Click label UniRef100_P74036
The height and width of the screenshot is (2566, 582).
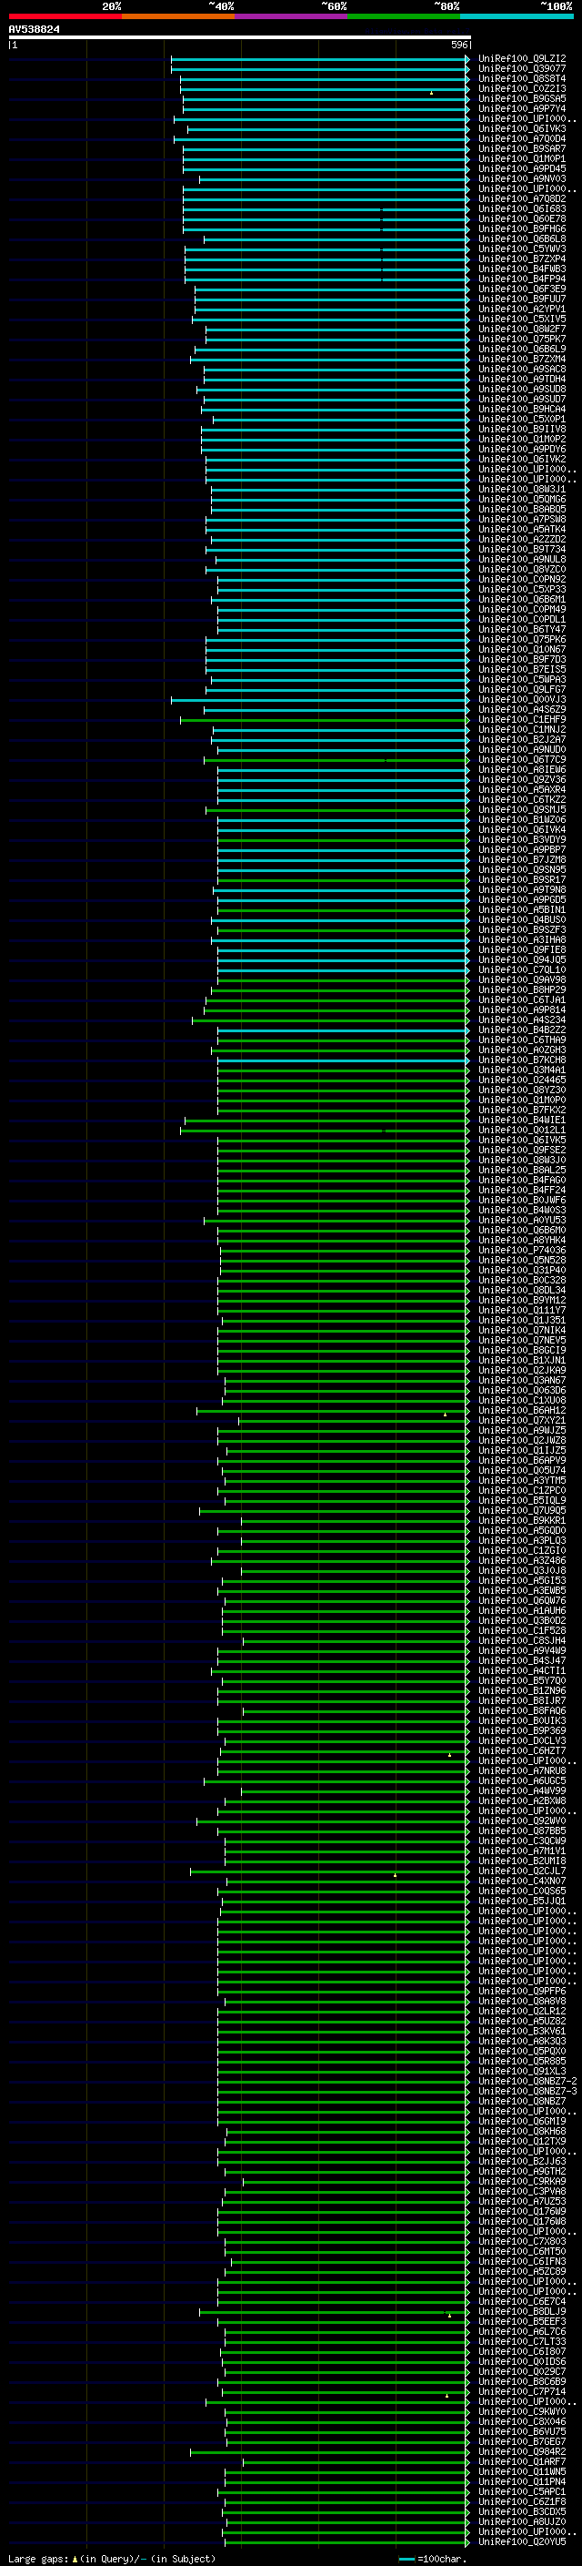point(521,1250)
